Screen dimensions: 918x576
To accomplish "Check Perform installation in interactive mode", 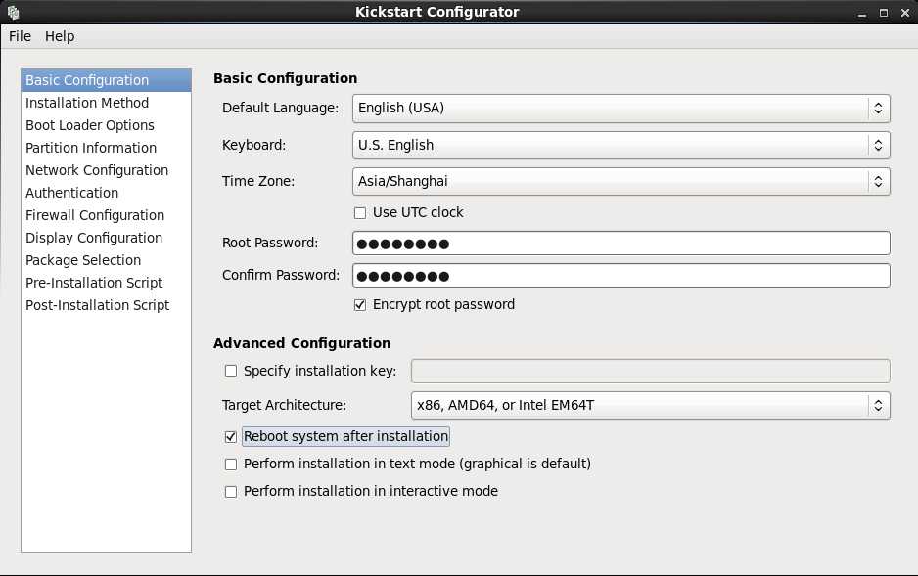I will (231, 492).
